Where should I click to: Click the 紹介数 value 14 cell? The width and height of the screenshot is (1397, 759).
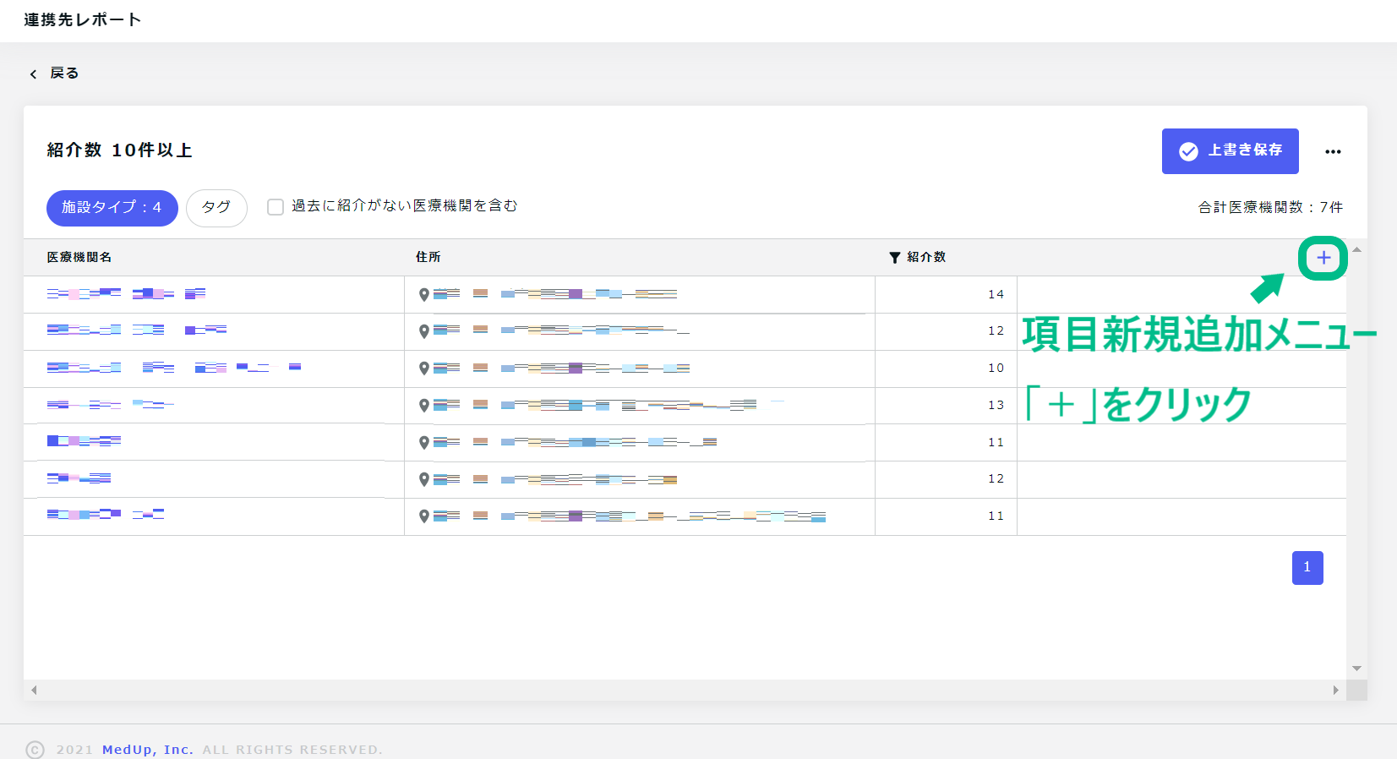click(x=946, y=294)
